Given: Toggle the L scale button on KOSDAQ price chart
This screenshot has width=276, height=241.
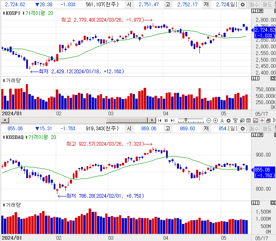Looking at the screenshot, I should pos(254,135).
